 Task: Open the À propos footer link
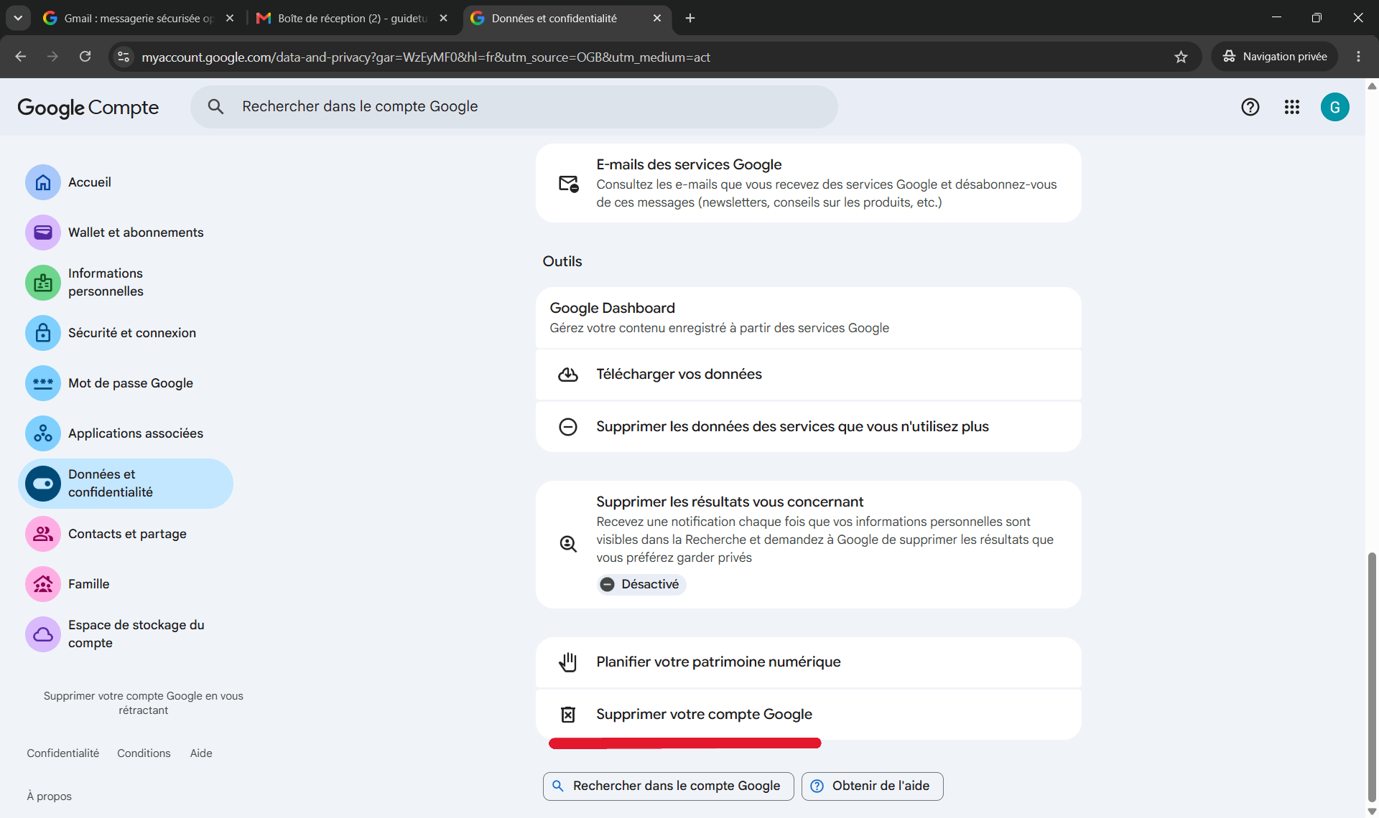point(50,796)
